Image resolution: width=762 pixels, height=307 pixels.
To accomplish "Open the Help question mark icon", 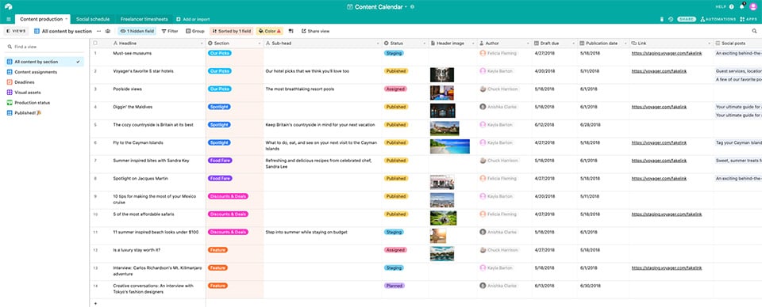I will point(731,7).
